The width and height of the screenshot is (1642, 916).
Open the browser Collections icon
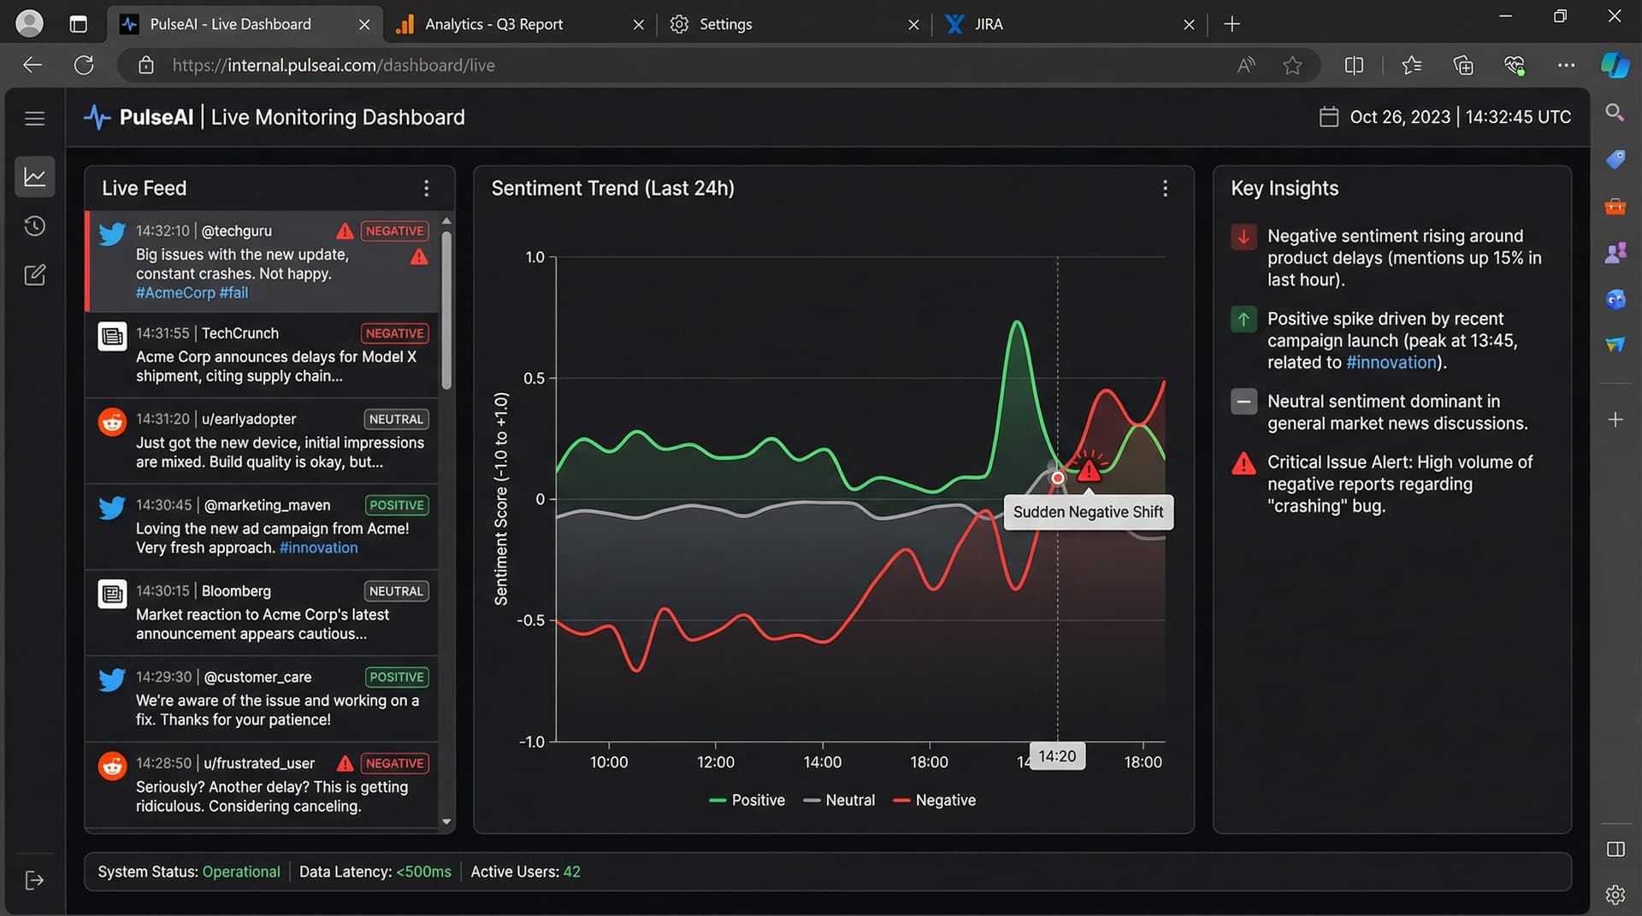[1463, 65]
